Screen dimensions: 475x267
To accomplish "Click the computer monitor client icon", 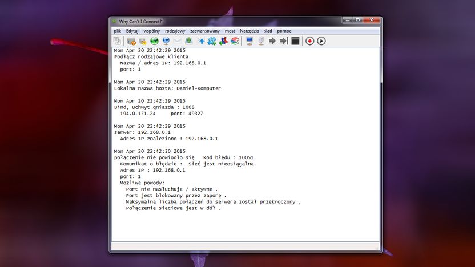I will pyautogui.click(x=249, y=41).
